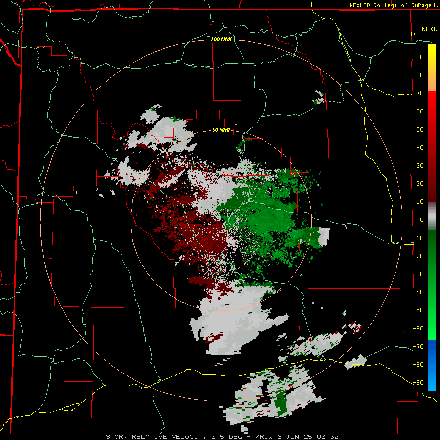The width and height of the screenshot is (440, 440).
Task: Click the Storm Relative Velocity caption at the bottom
Action: coord(222,437)
